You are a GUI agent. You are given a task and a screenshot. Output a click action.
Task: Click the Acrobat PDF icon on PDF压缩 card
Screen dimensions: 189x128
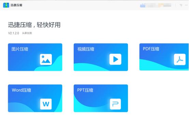point(180,60)
